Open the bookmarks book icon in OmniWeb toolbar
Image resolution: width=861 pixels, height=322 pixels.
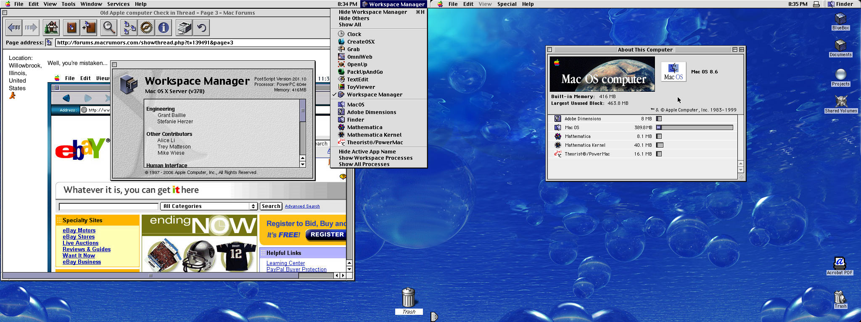pyautogui.click(x=71, y=28)
